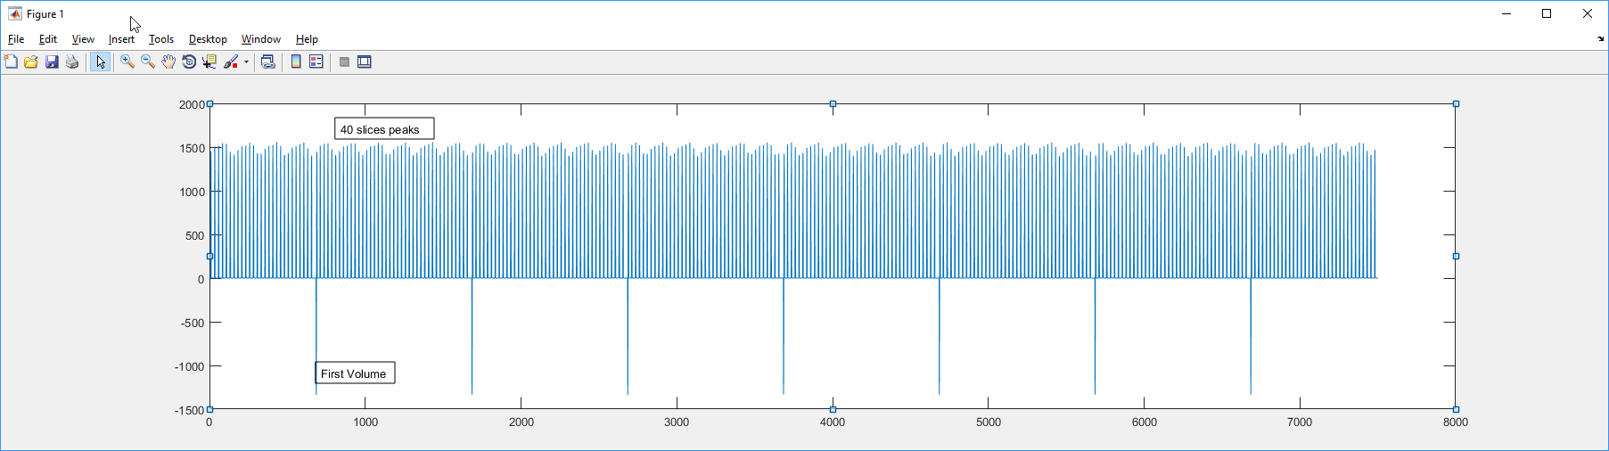Viewport: 1609px width, 451px height.
Task: Expand the Brush color dropdown arrow
Action: pos(247,62)
